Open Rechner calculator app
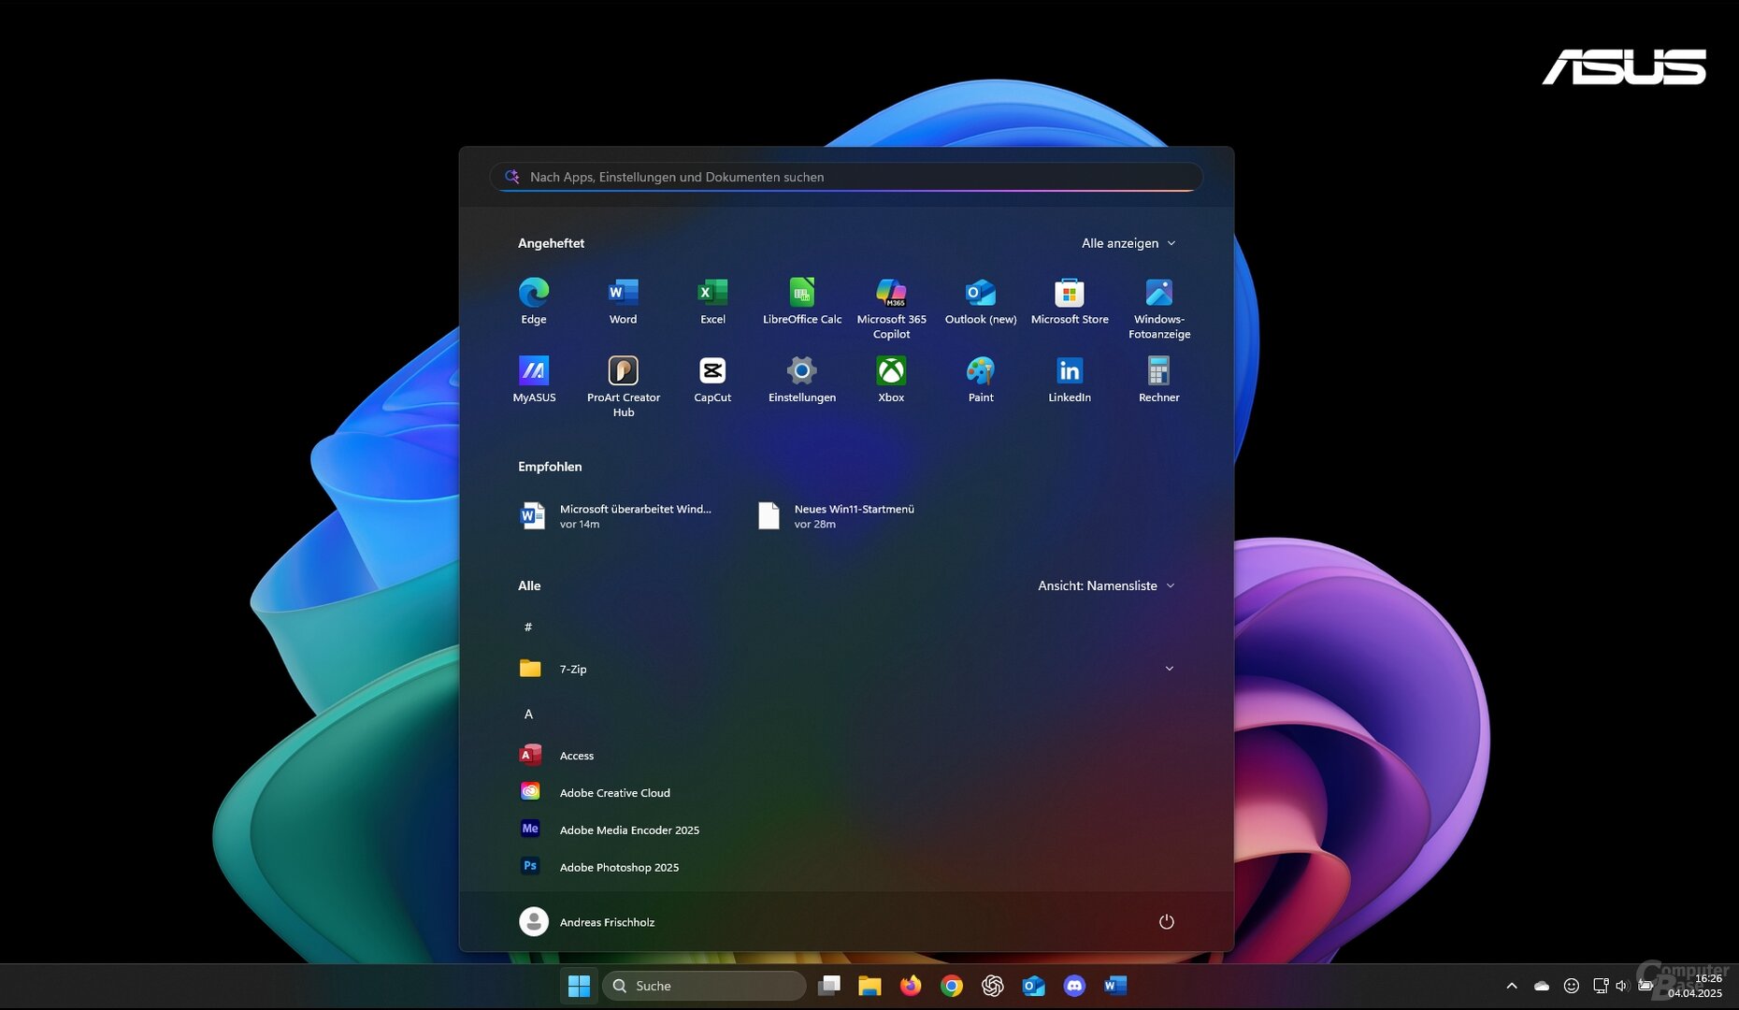 (x=1159, y=380)
